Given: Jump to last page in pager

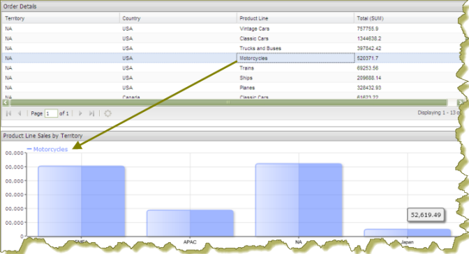Looking at the screenshot, I should click(x=92, y=113).
